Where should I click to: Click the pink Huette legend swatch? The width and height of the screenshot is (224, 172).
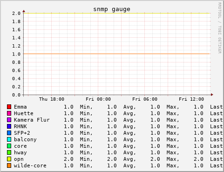(x=9, y=113)
